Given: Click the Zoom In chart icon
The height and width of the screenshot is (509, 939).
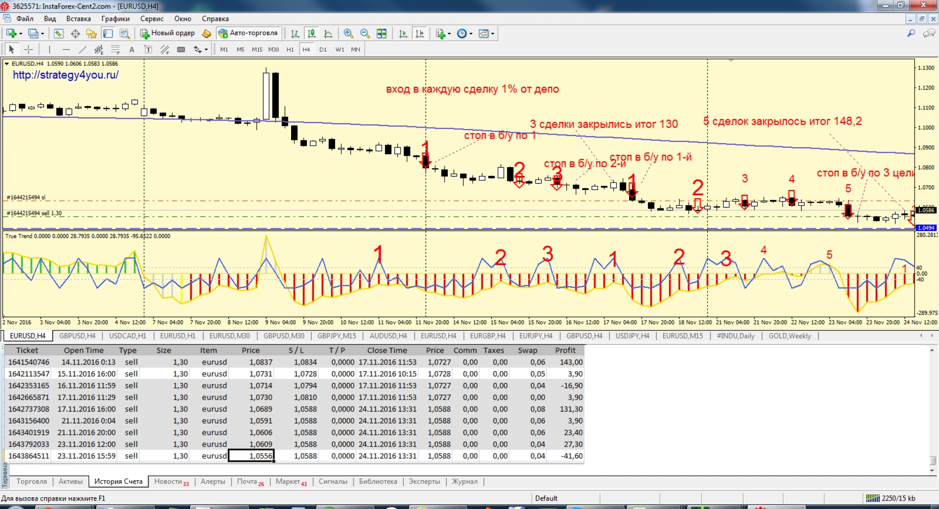Looking at the screenshot, I should coord(348,33).
